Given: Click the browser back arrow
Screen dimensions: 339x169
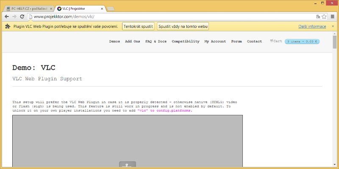Looking at the screenshot, I should (x=6, y=16).
